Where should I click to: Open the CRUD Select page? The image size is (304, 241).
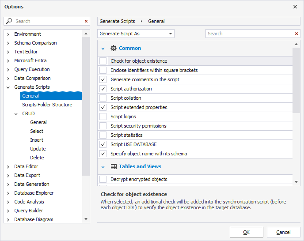click(37, 131)
